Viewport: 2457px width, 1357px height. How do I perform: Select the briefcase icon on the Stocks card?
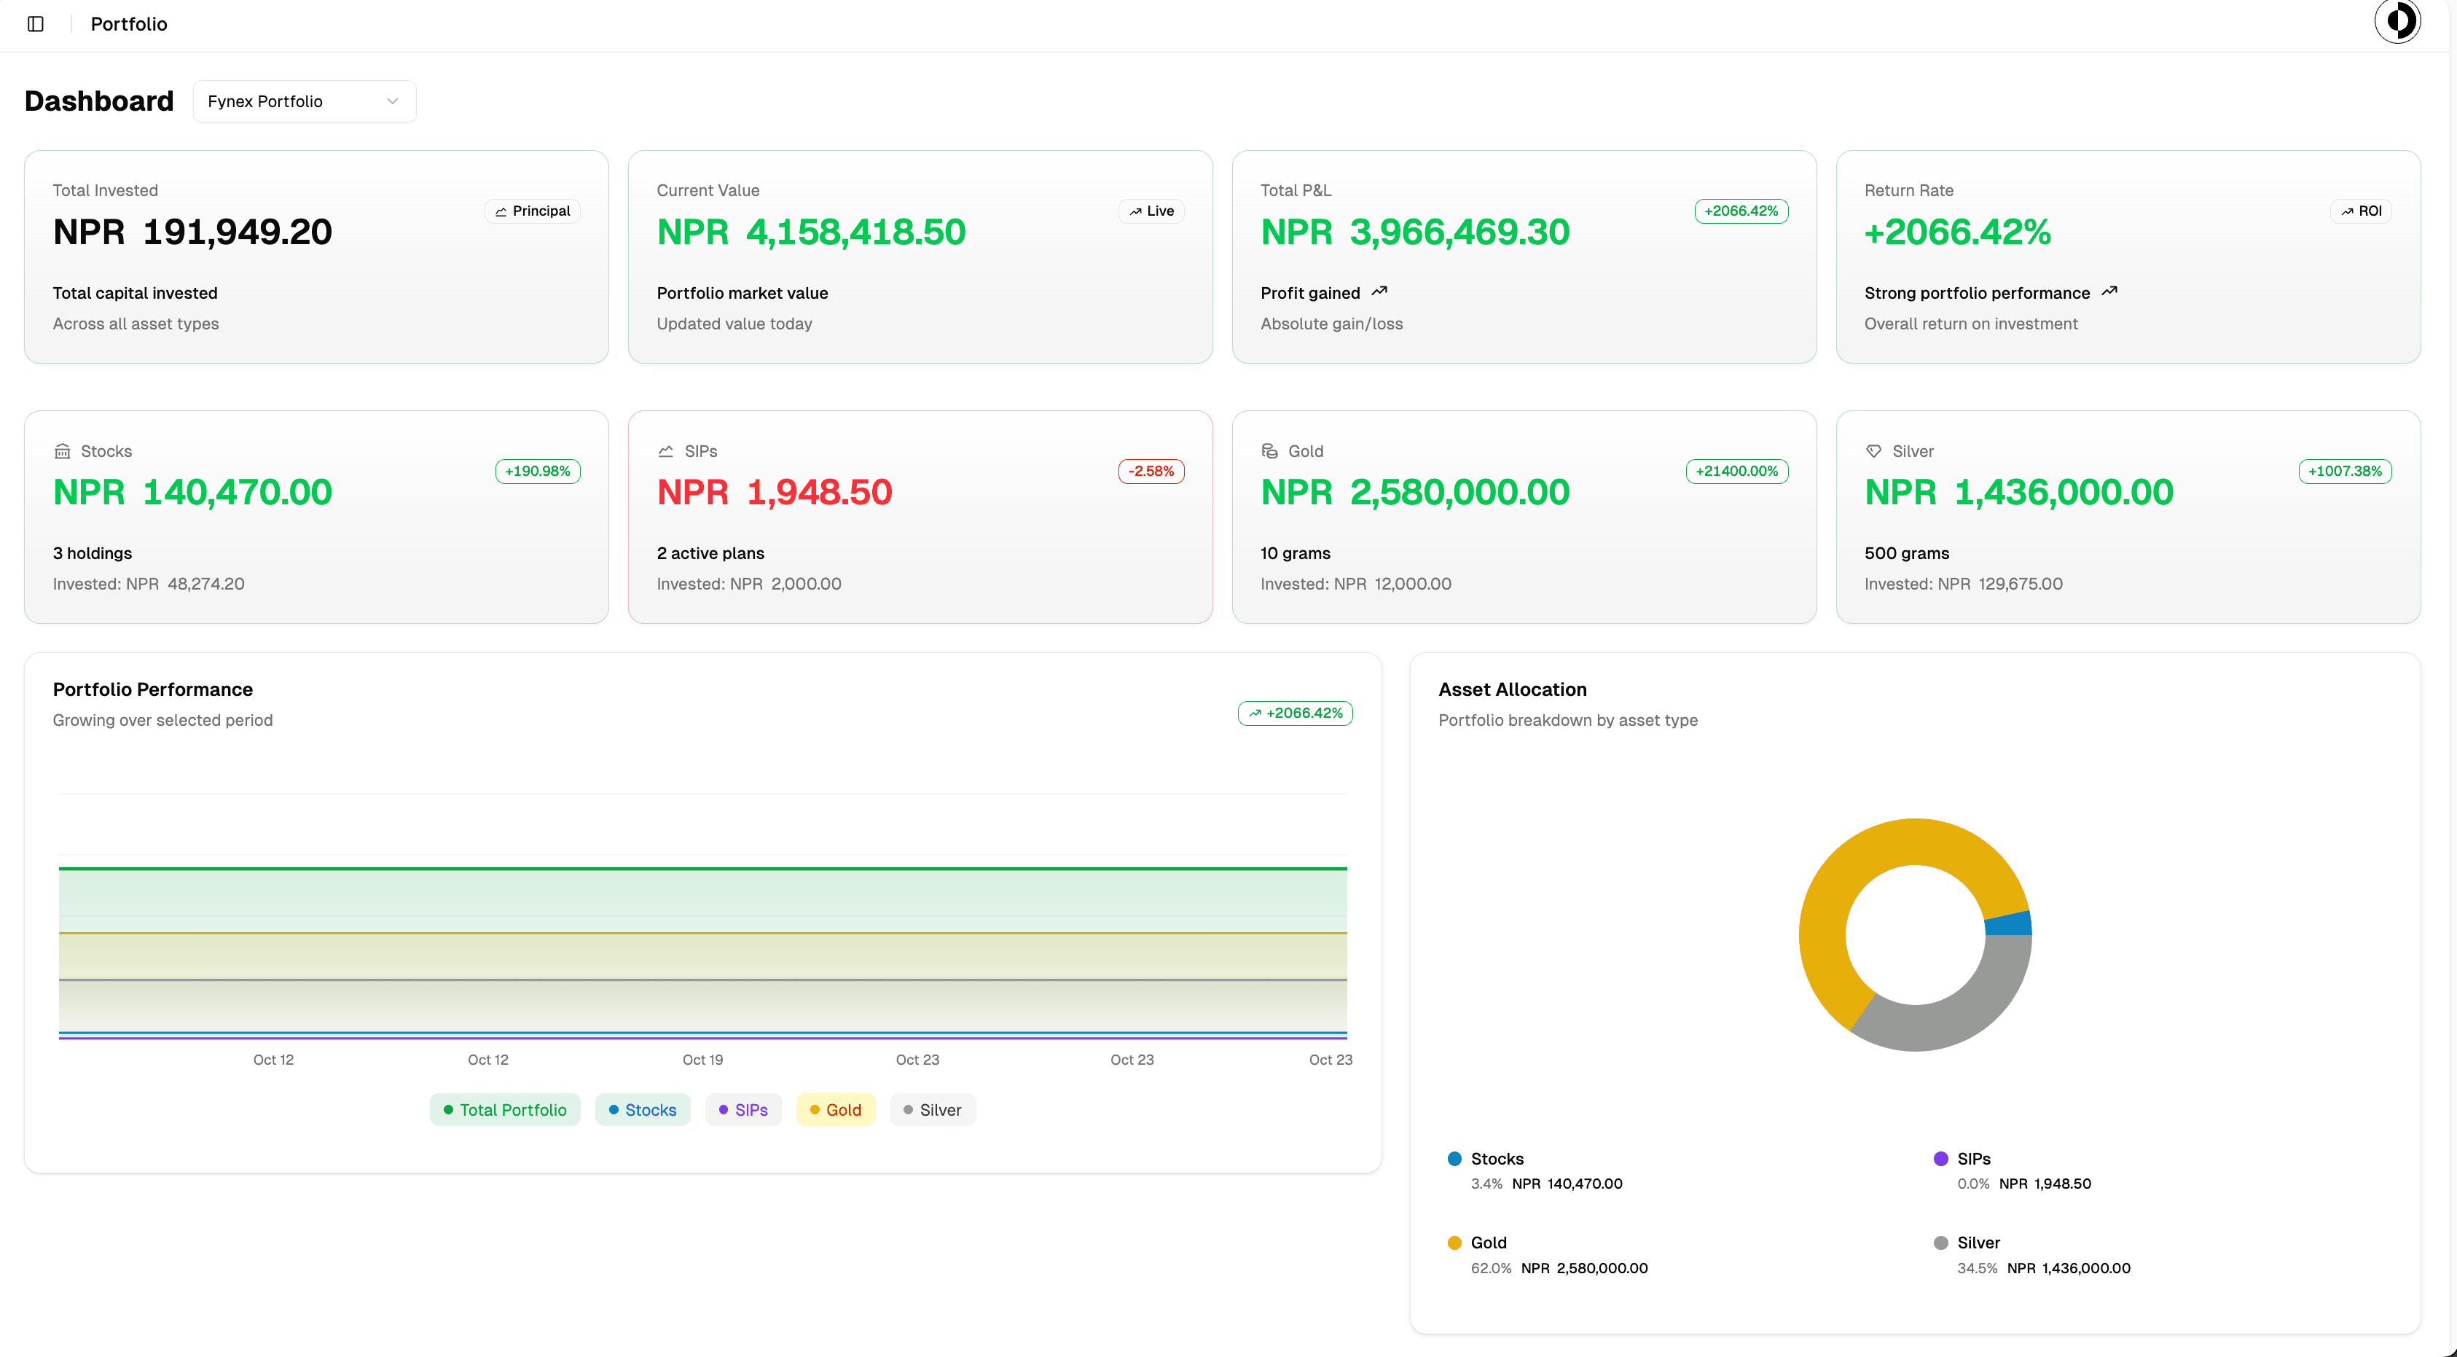63,450
